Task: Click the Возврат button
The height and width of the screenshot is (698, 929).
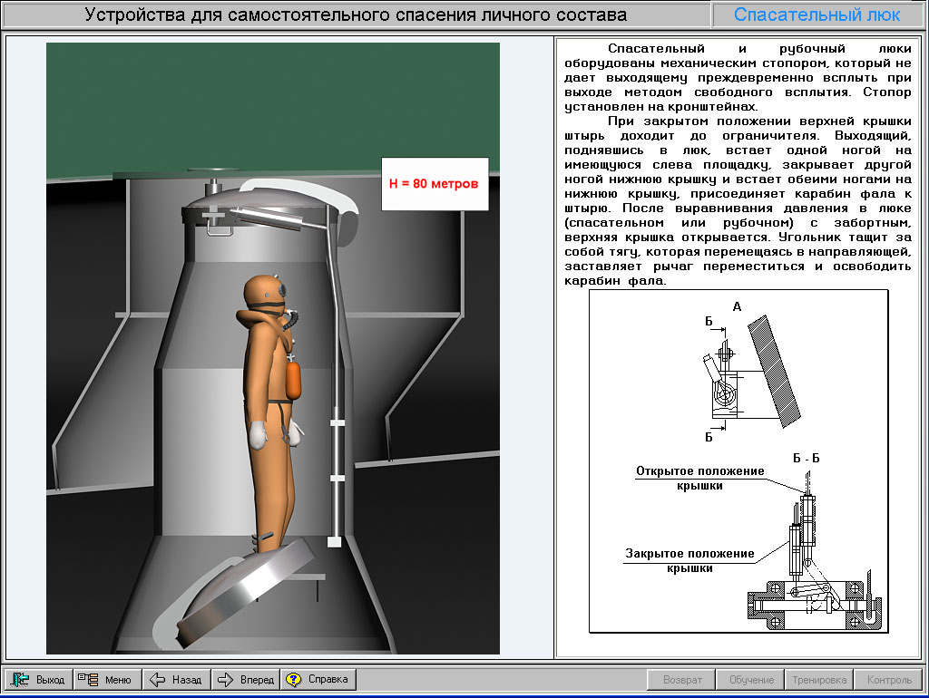Action: [682, 680]
